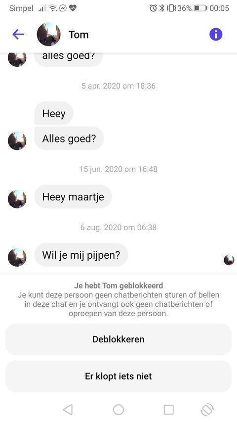Tap the avatar beside Alles goed?
Screen dimensions: 237x422
(17, 141)
